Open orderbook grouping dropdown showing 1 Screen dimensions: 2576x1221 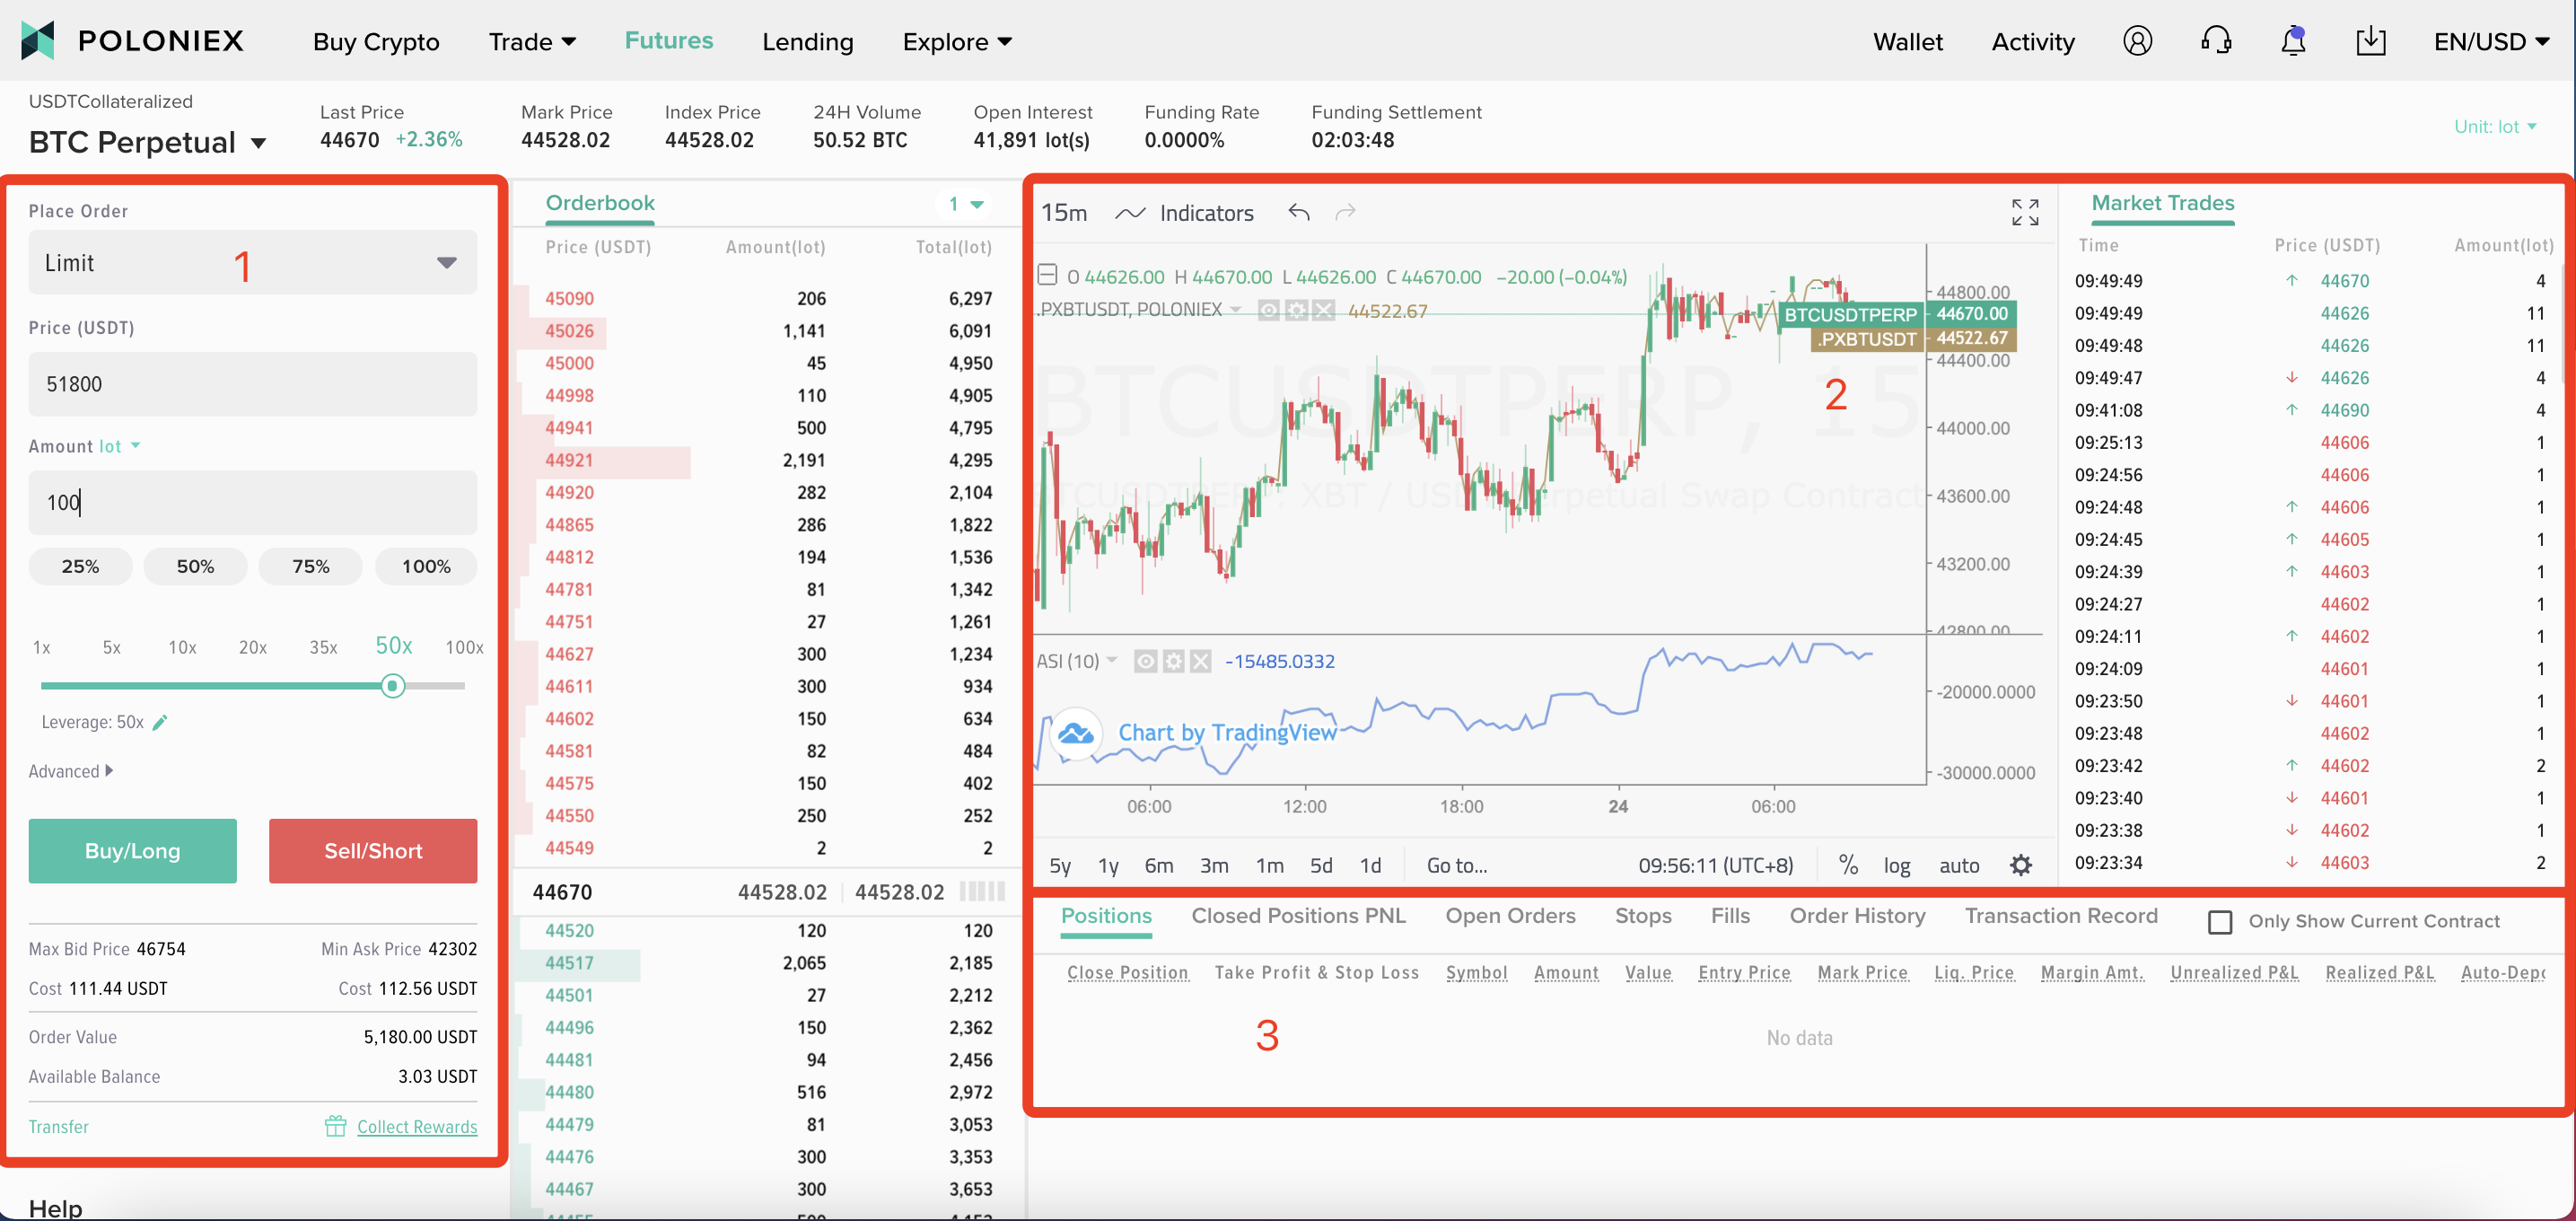coord(965,204)
